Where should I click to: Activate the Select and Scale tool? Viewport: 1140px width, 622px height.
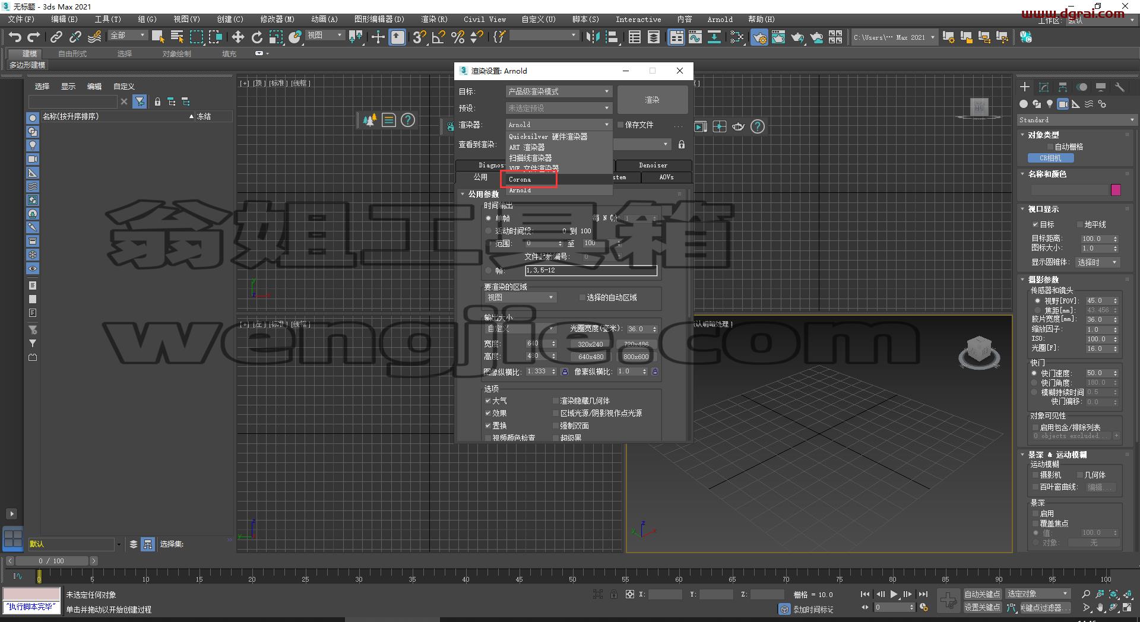pyautogui.click(x=276, y=37)
